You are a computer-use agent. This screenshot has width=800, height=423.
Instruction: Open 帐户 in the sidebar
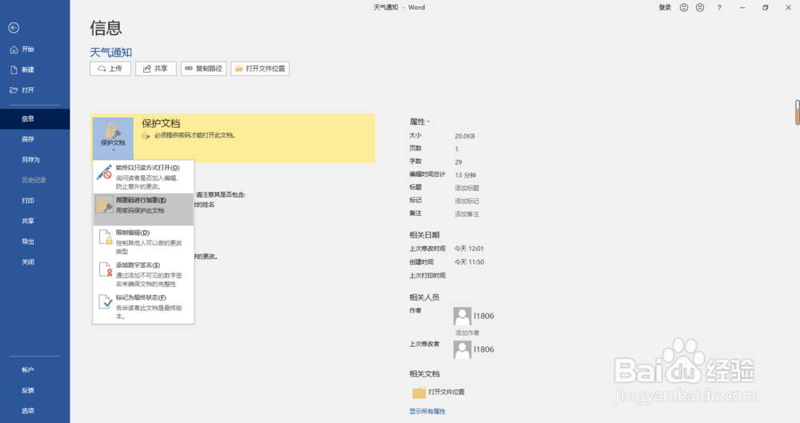point(34,370)
